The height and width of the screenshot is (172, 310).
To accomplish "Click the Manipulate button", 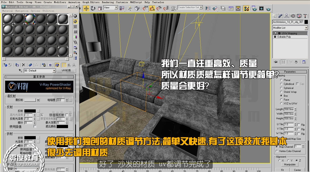I will (x=290, y=164).
